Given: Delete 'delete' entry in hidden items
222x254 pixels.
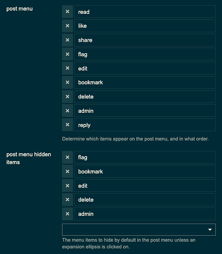Looking at the screenshot, I should click(67, 200).
